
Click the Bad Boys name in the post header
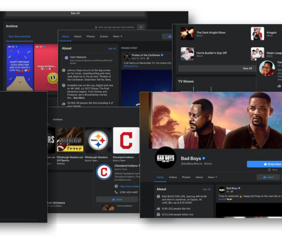tap(232, 188)
